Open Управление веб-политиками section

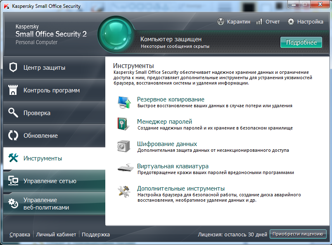(x=54, y=203)
